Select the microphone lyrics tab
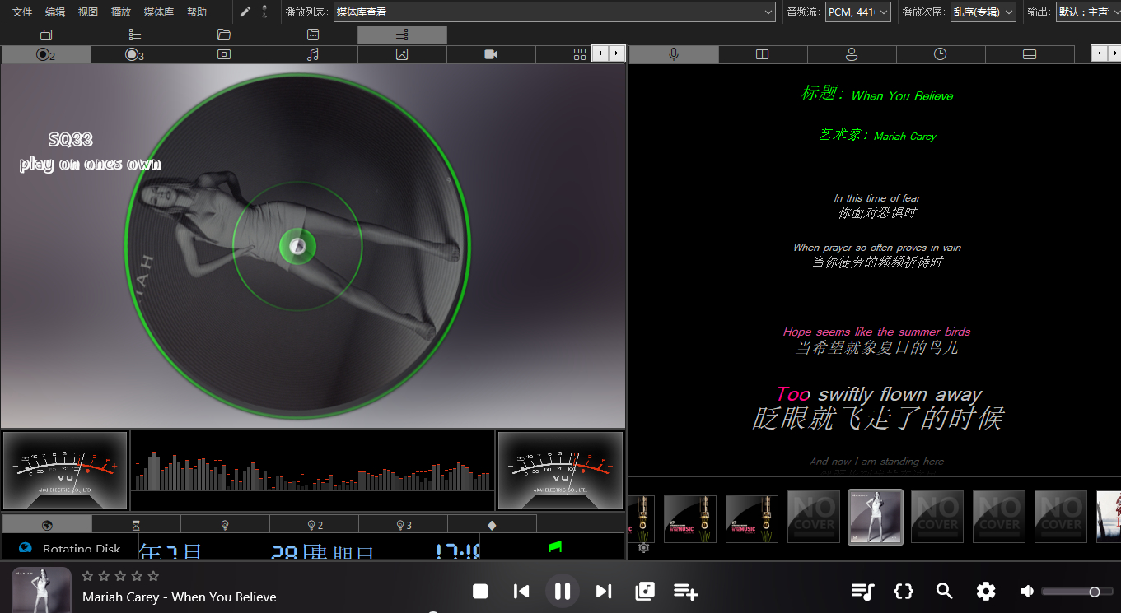Image resolution: width=1121 pixels, height=613 pixels. pos(674,54)
